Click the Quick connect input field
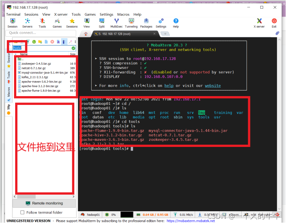The image size is (286, 223). [41, 33]
